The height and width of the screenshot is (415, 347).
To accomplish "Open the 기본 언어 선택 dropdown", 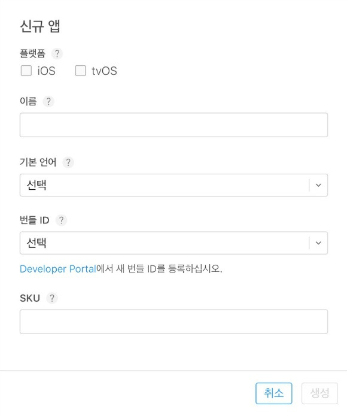I will (x=173, y=185).
